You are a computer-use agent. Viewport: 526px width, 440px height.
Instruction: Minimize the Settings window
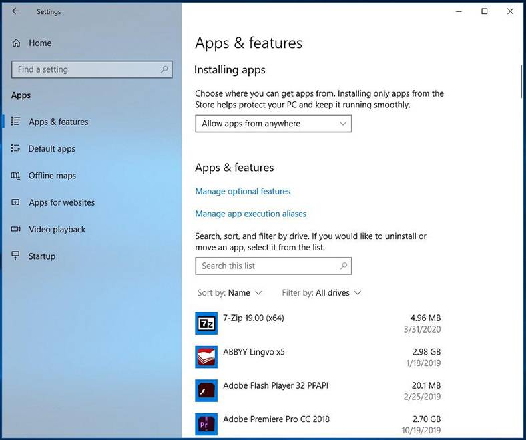point(459,11)
